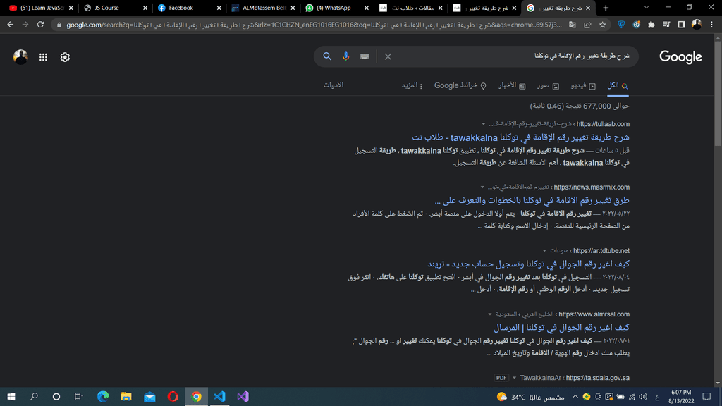The width and height of the screenshot is (722, 406).
Task: Show hidden system tray icons
Action: click(575, 396)
